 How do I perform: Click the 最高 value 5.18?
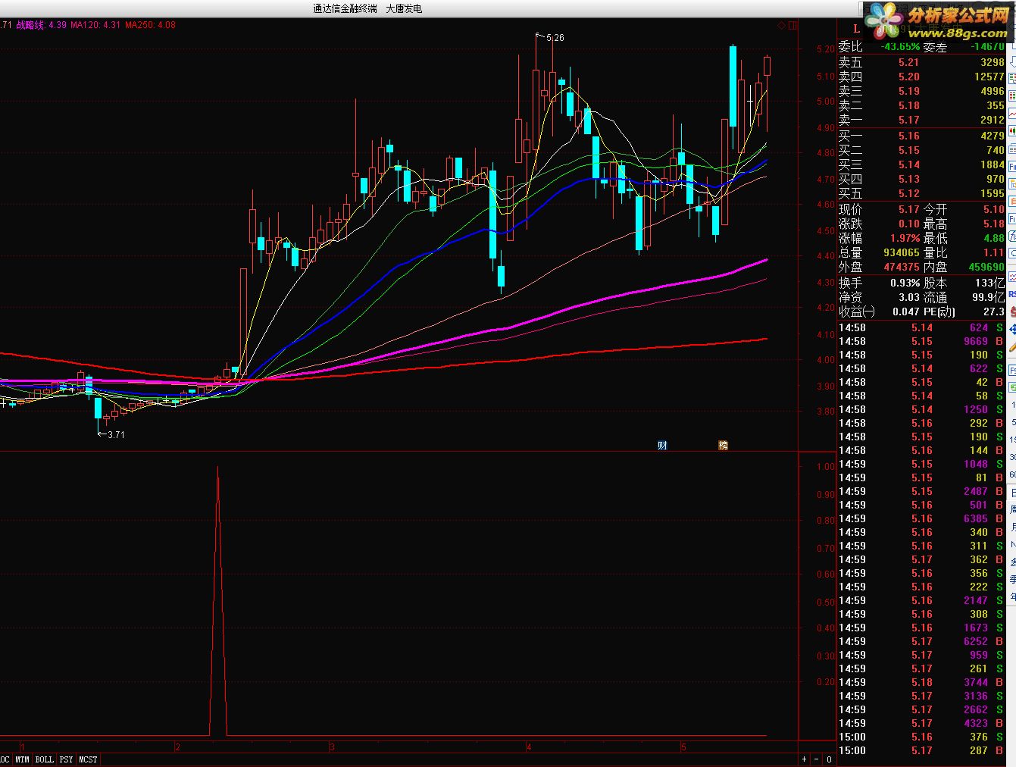pos(994,224)
